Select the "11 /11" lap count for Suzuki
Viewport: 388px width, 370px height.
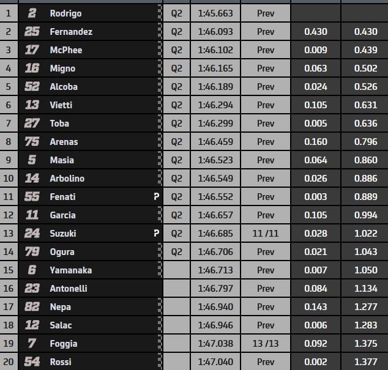tap(266, 234)
